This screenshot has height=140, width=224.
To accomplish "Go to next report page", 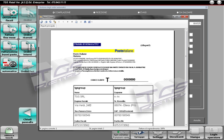I will click(68, 22).
